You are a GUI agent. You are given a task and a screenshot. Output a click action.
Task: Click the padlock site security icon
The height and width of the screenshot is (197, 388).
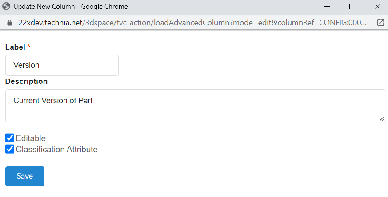(x=7, y=22)
